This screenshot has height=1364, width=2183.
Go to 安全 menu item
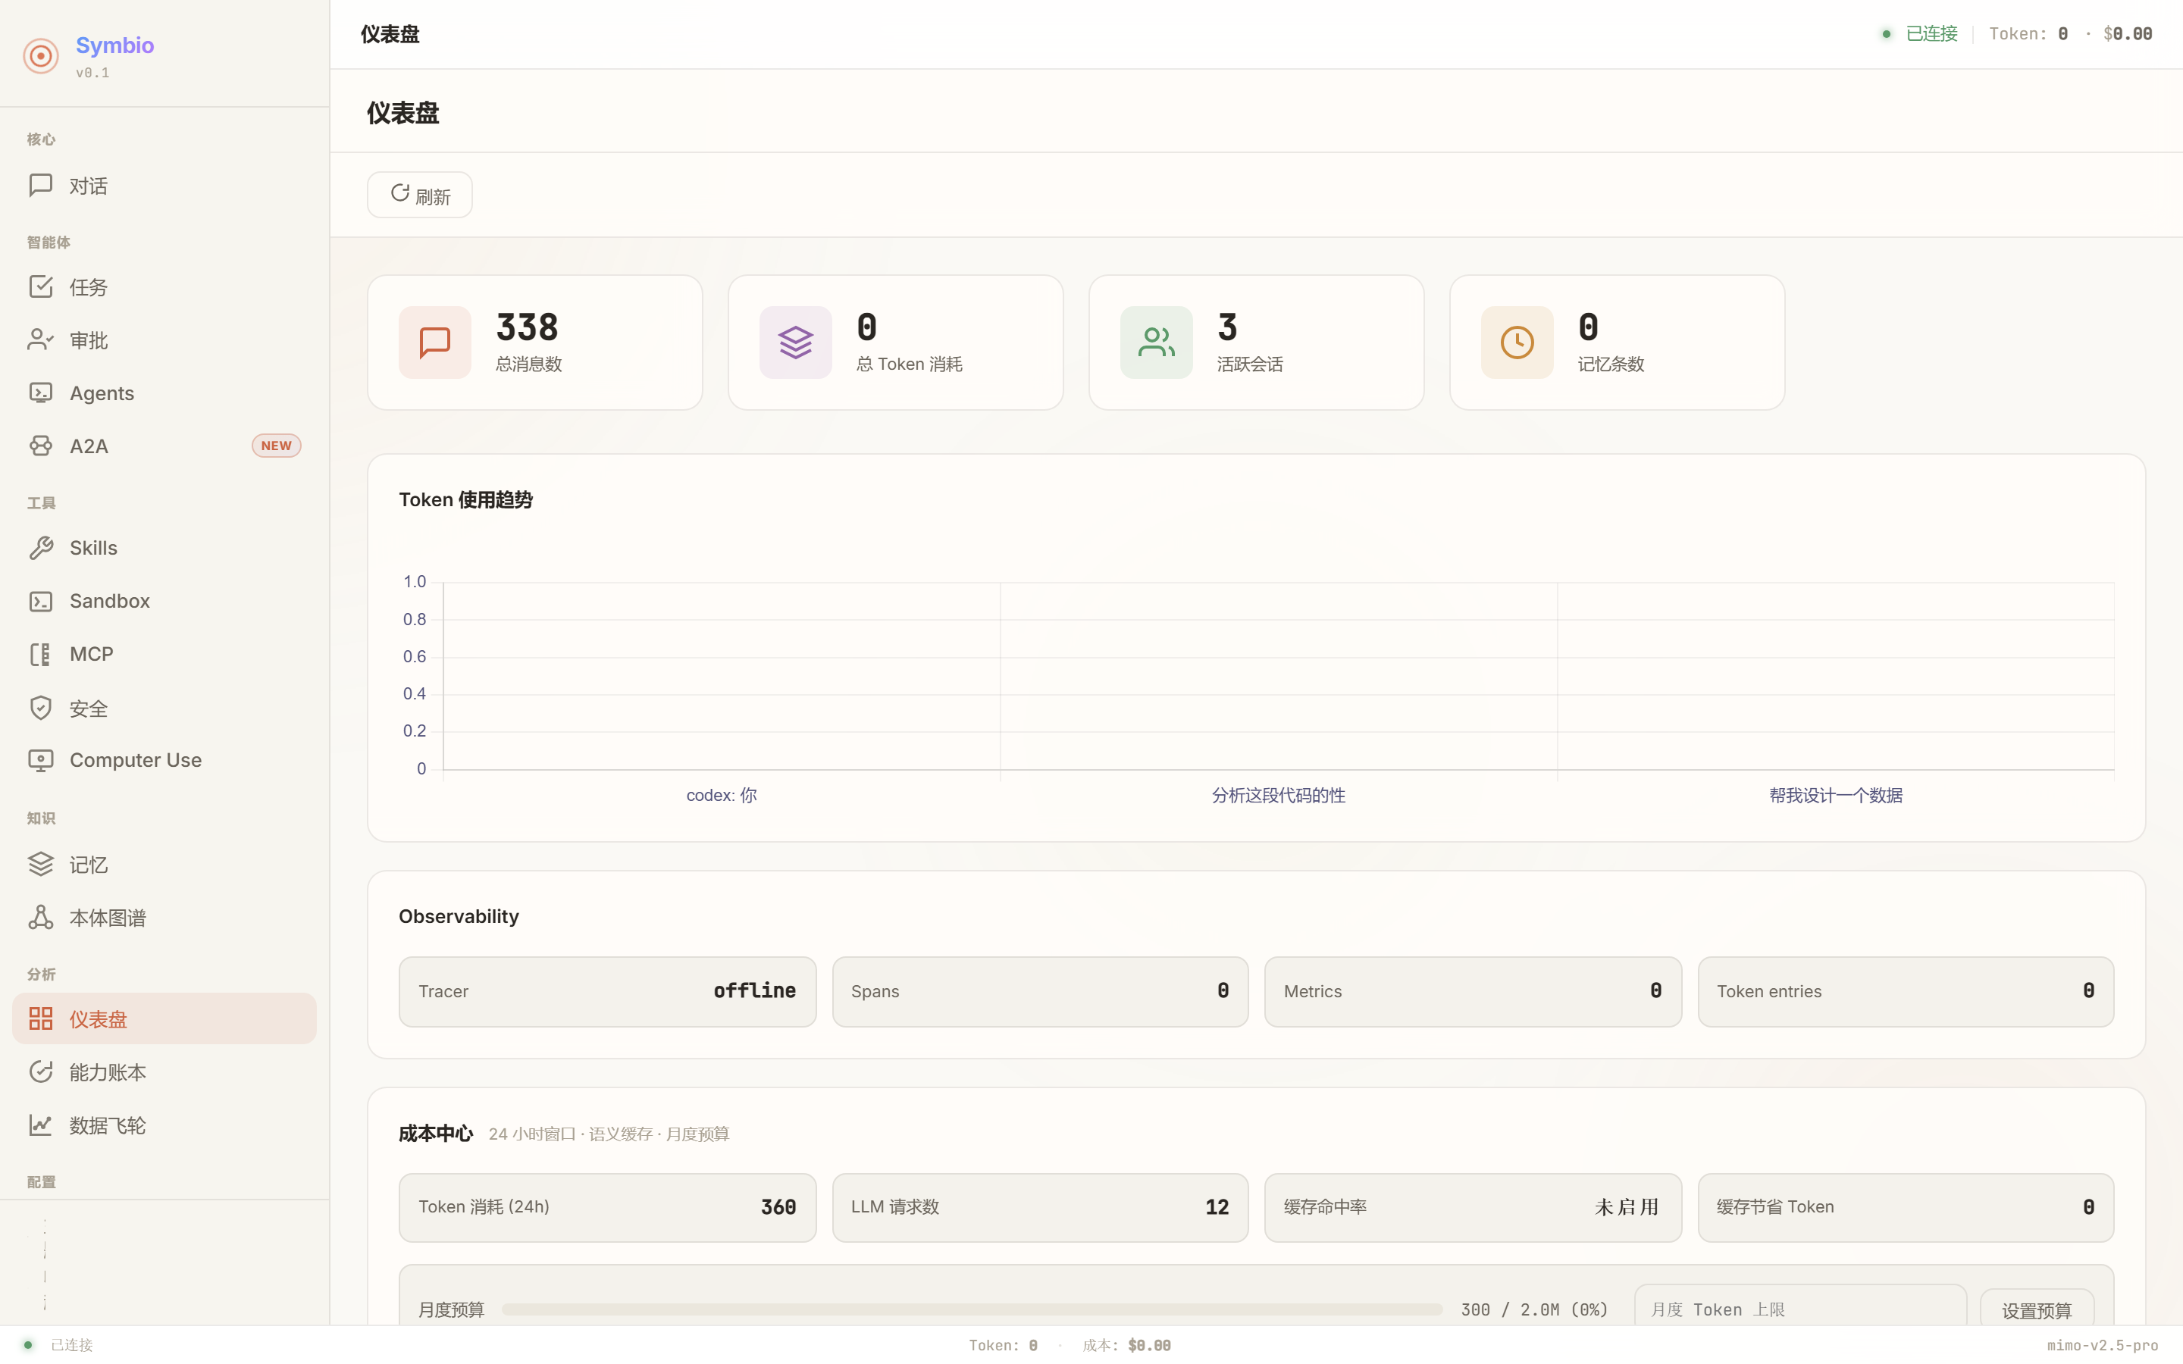(164, 707)
